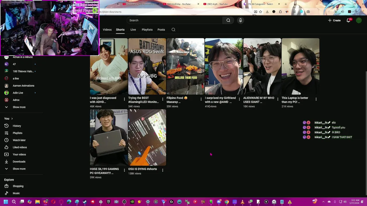Open Shopping under Explore
The width and height of the screenshot is (367, 206).
[x=18, y=186]
